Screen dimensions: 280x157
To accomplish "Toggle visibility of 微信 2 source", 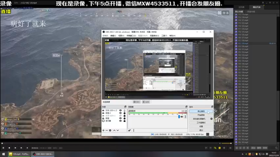I will point(120,113).
